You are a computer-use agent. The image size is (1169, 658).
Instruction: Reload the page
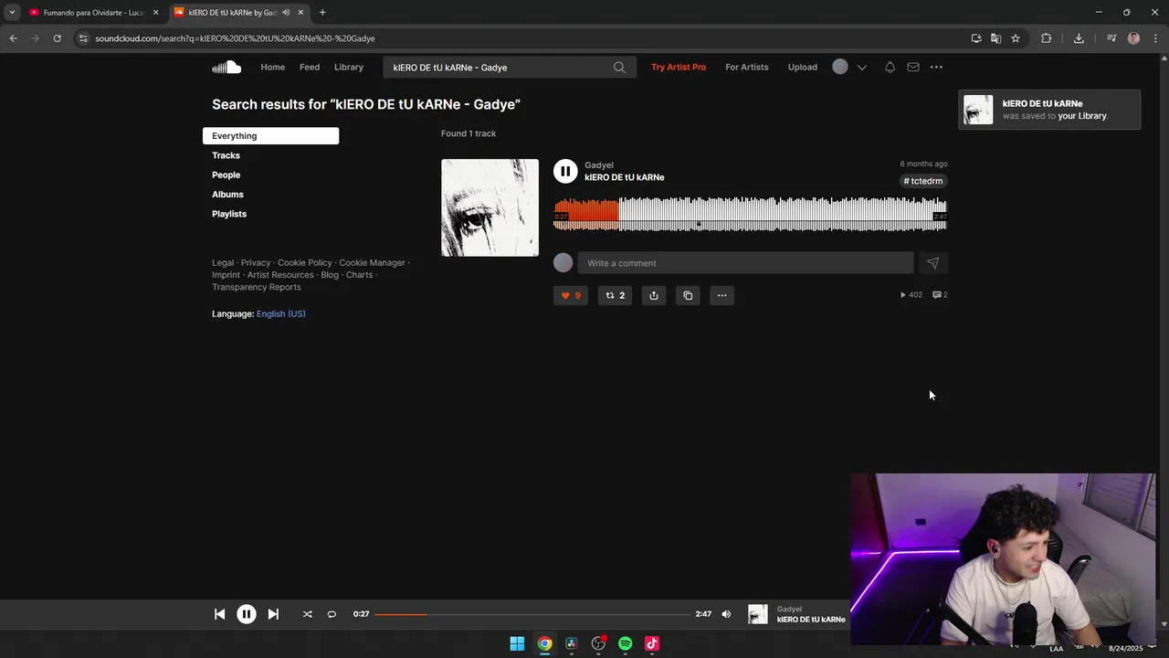click(x=57, y=38)
